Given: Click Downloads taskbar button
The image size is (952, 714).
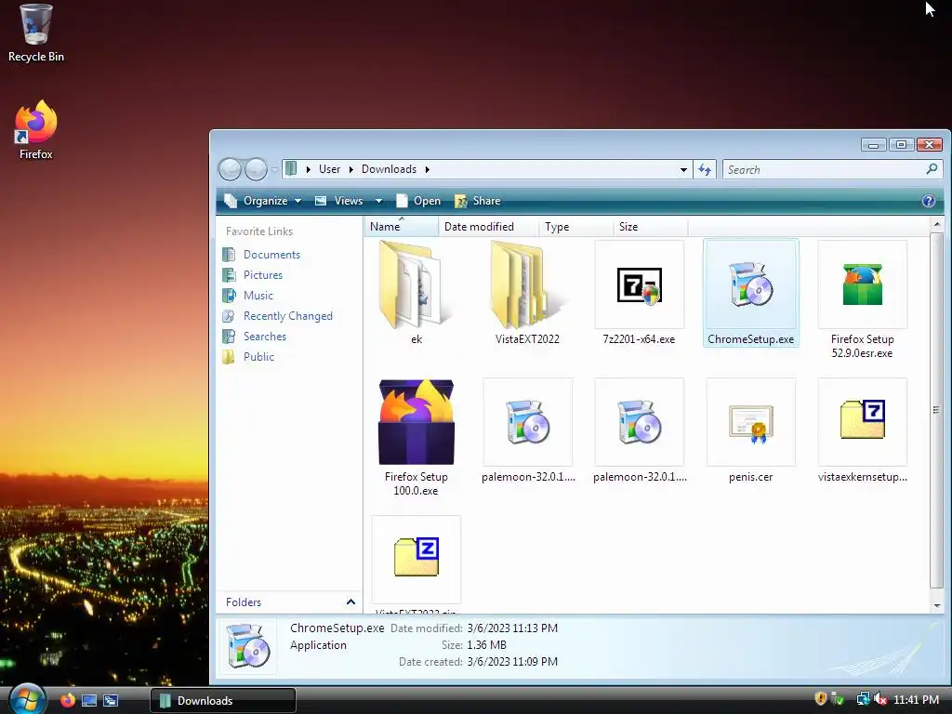Looking at the screenshot, I should click(223, 701).
